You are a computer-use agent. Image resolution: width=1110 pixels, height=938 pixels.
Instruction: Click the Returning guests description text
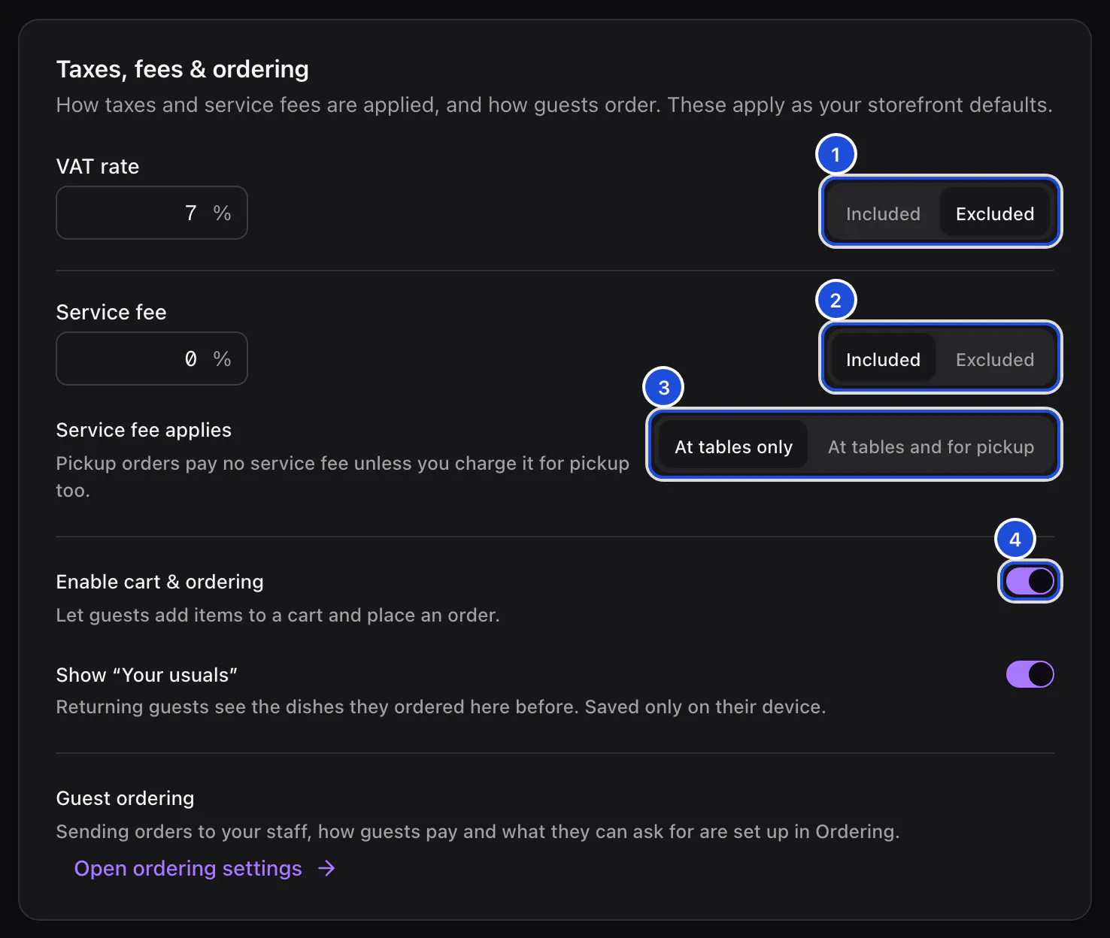click(x=441, y=707)
